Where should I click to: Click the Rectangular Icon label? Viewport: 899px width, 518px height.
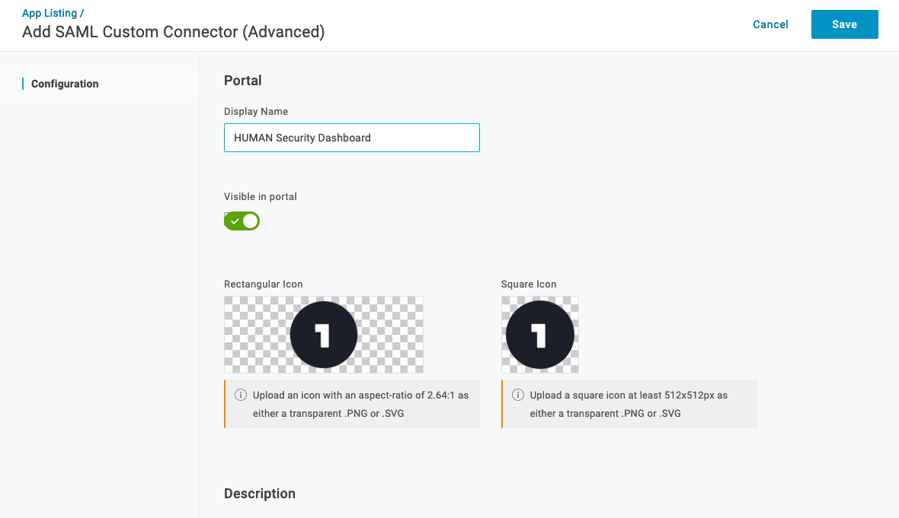(263, 284)
